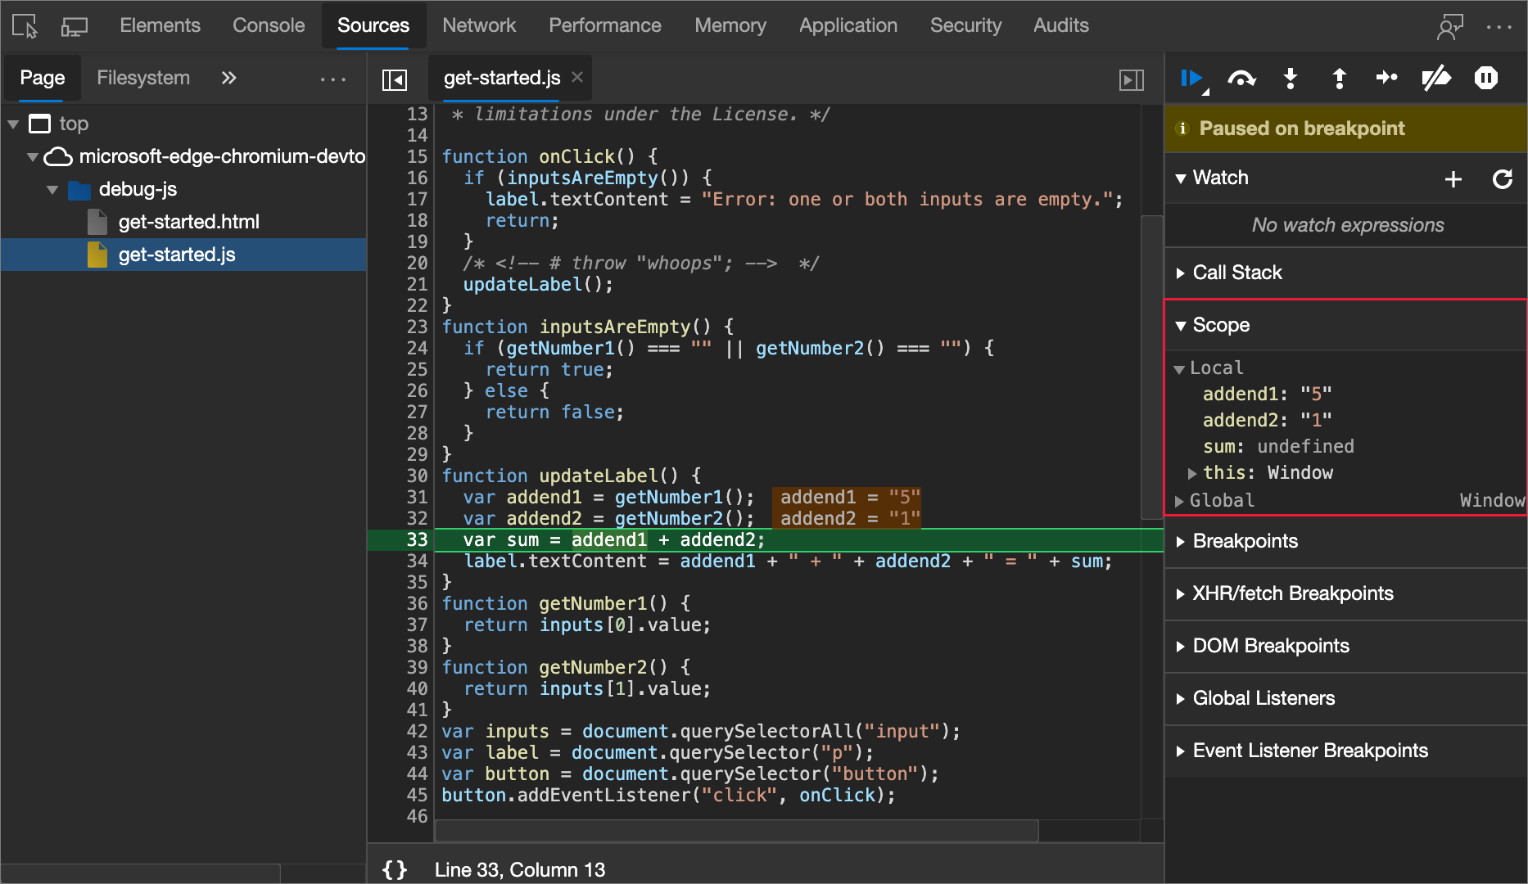Toggle a breakpoint on line 33 gutter
Viewport: 1528px width, 884px height.
(416, 539)
